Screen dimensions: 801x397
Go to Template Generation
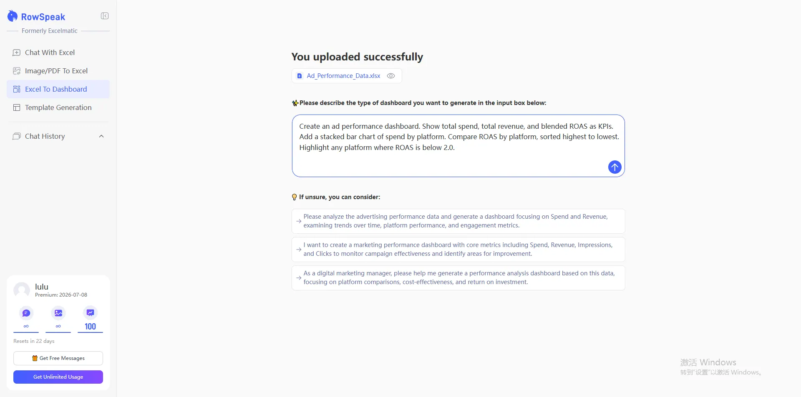pos(58,107)
